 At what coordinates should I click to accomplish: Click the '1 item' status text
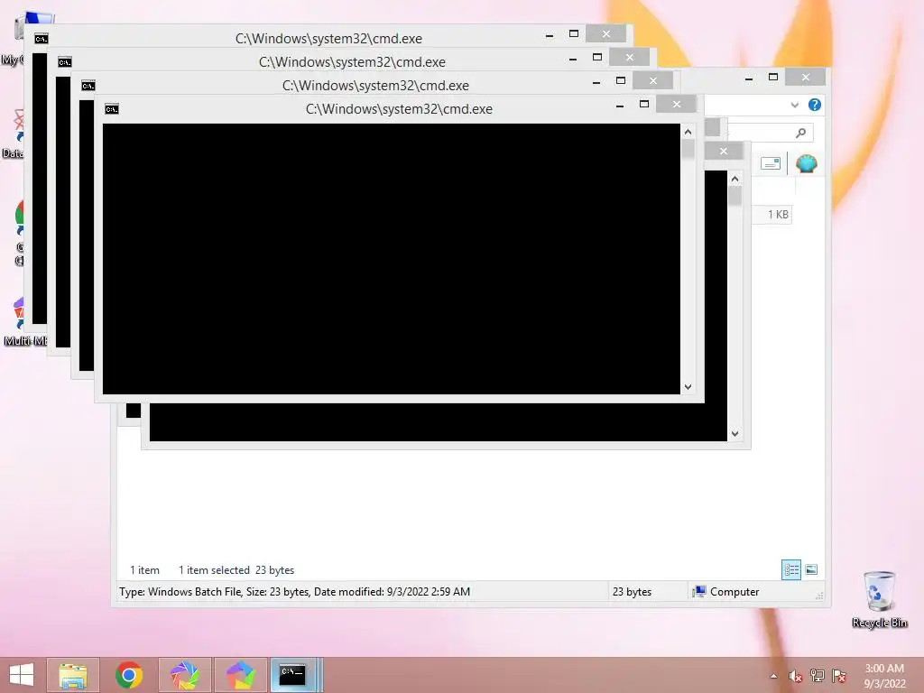[x=144, y=570]
